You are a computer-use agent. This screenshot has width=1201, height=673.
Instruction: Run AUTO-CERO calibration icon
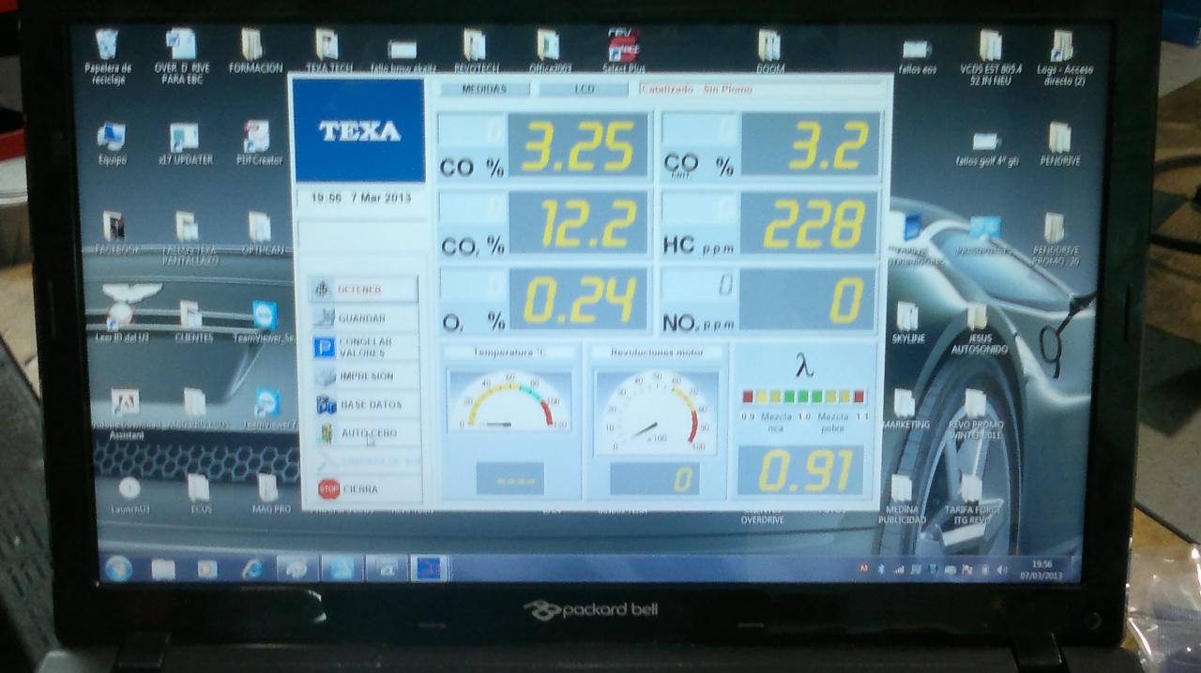click(x=326, y=433)
